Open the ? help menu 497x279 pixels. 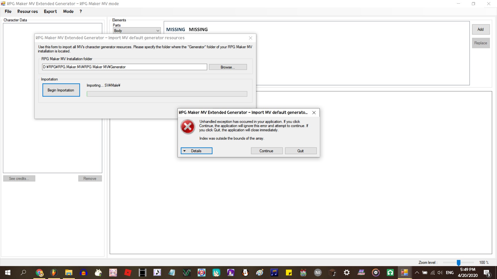tap(81, 11)
